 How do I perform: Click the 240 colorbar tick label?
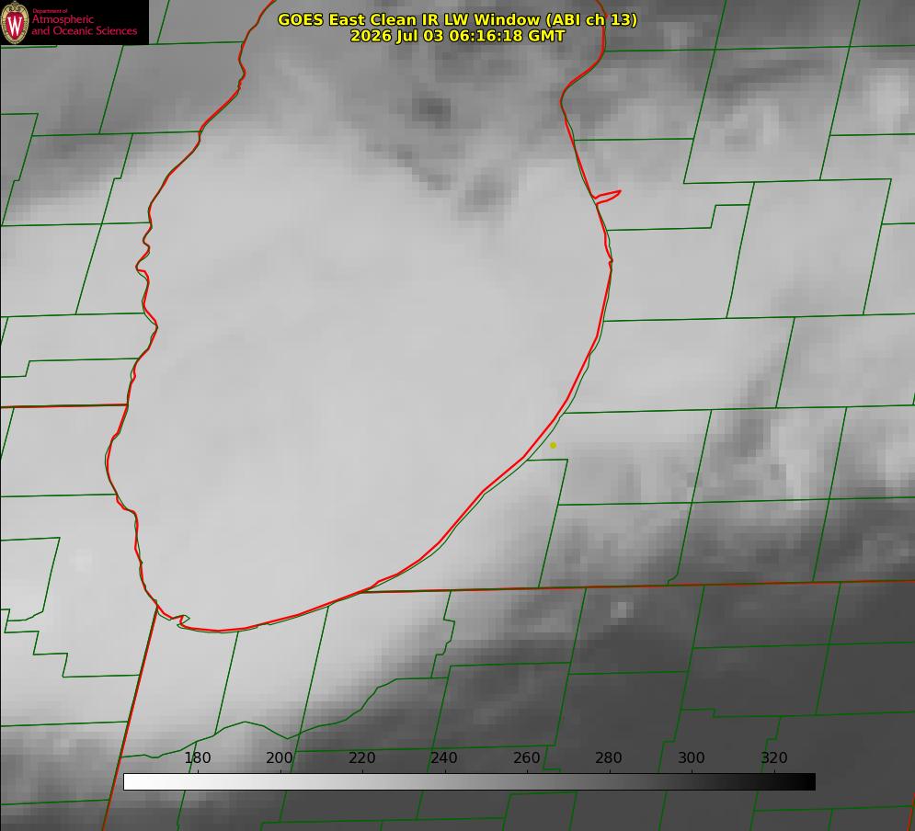tap(444, 757)
